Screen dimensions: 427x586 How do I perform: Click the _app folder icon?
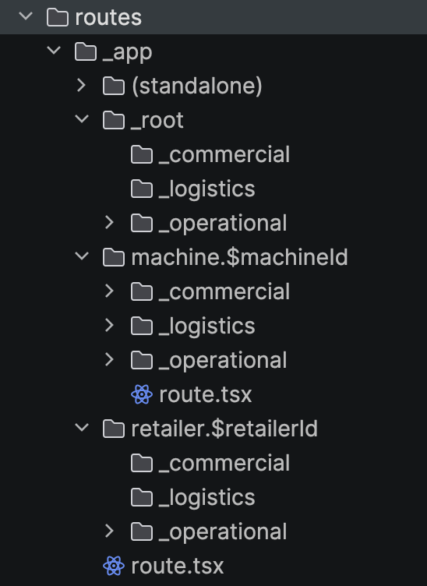(86, 51)
